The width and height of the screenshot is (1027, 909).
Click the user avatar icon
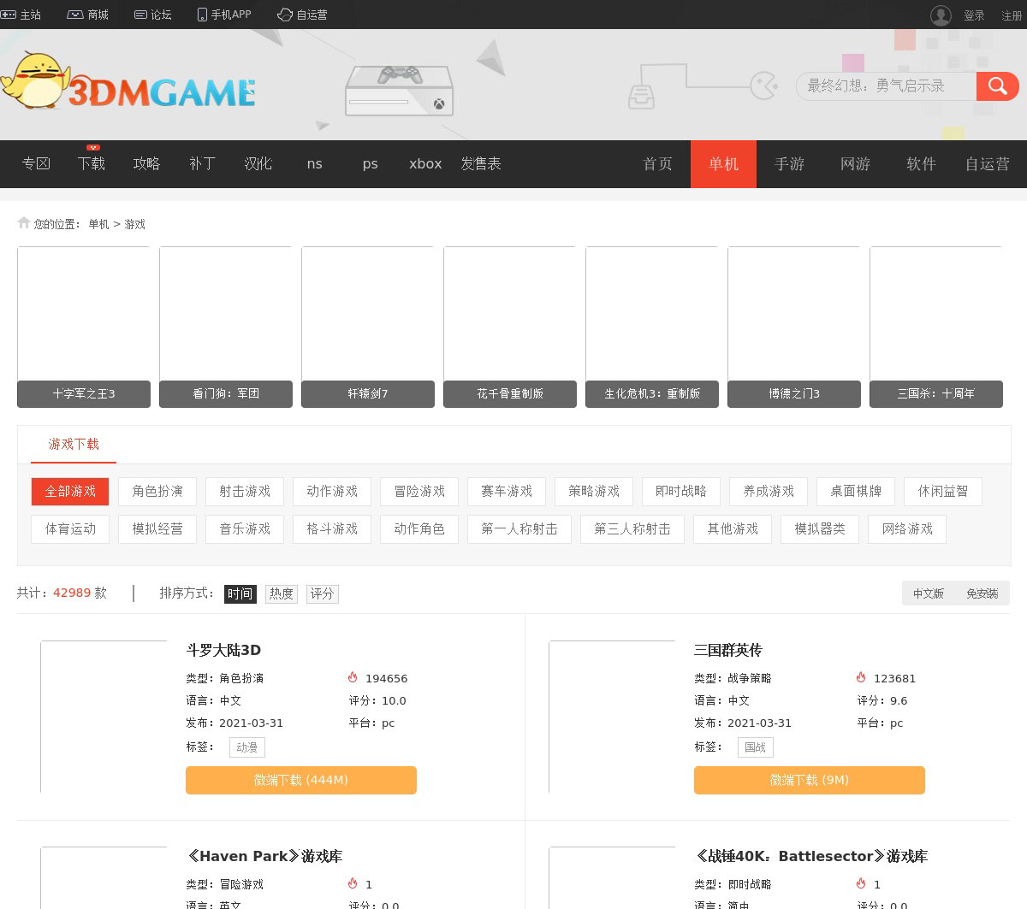pos(941,15)
